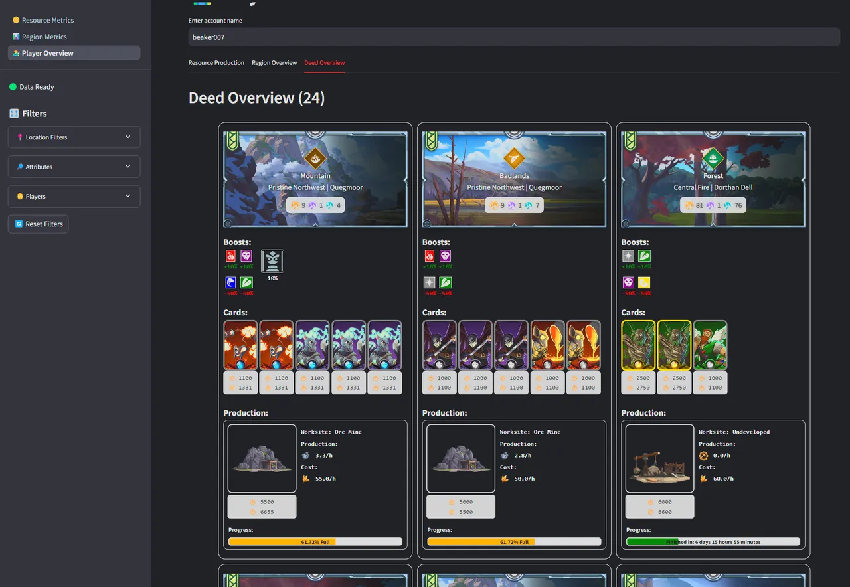
Task: Click the Mountain terrain diamond icon
Action: [x=315, y=159]
